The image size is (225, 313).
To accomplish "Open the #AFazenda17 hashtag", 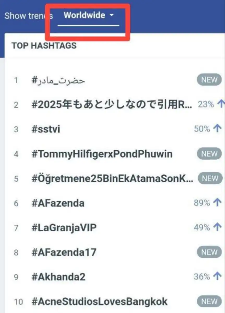I will pos(64,252).
